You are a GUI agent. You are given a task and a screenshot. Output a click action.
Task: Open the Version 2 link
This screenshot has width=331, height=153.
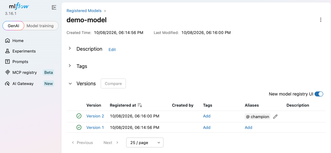tap(95, 116)
